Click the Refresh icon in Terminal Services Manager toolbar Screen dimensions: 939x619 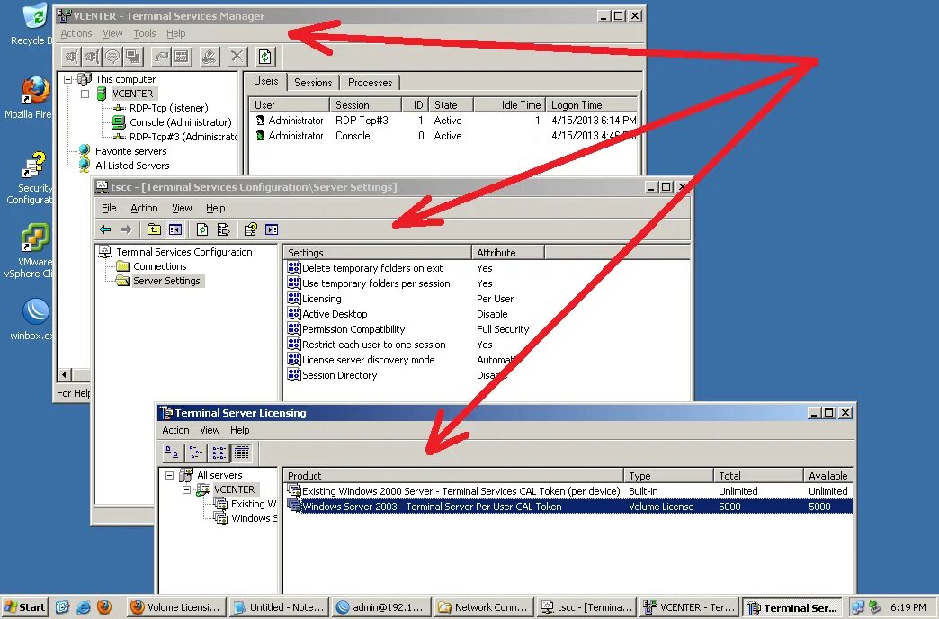[264, 57]
